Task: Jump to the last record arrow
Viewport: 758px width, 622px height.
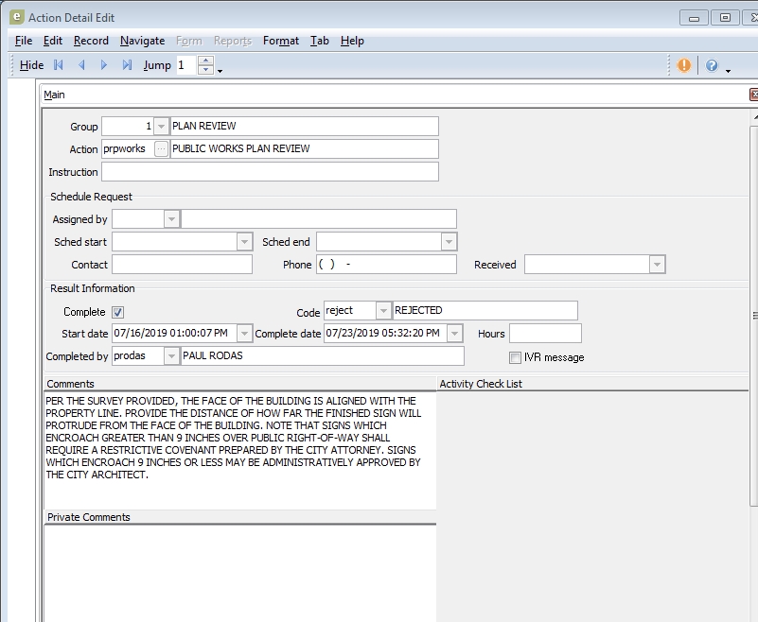Action: (127, 65)
